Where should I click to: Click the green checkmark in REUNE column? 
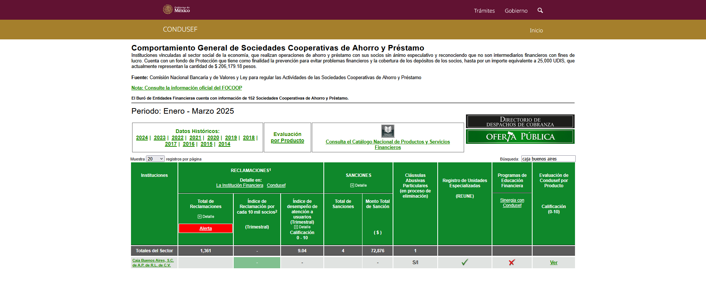tap(465, 262)
